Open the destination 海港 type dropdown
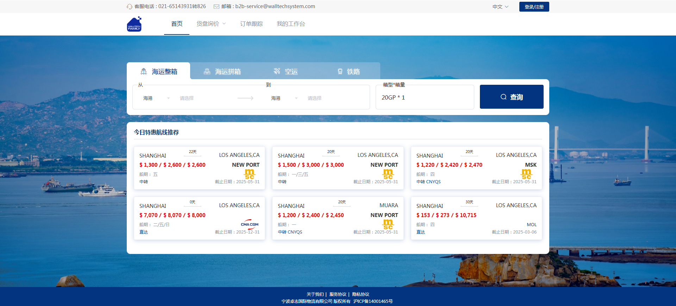The height and width of the screenshot is (306, 676). (284, 98)
